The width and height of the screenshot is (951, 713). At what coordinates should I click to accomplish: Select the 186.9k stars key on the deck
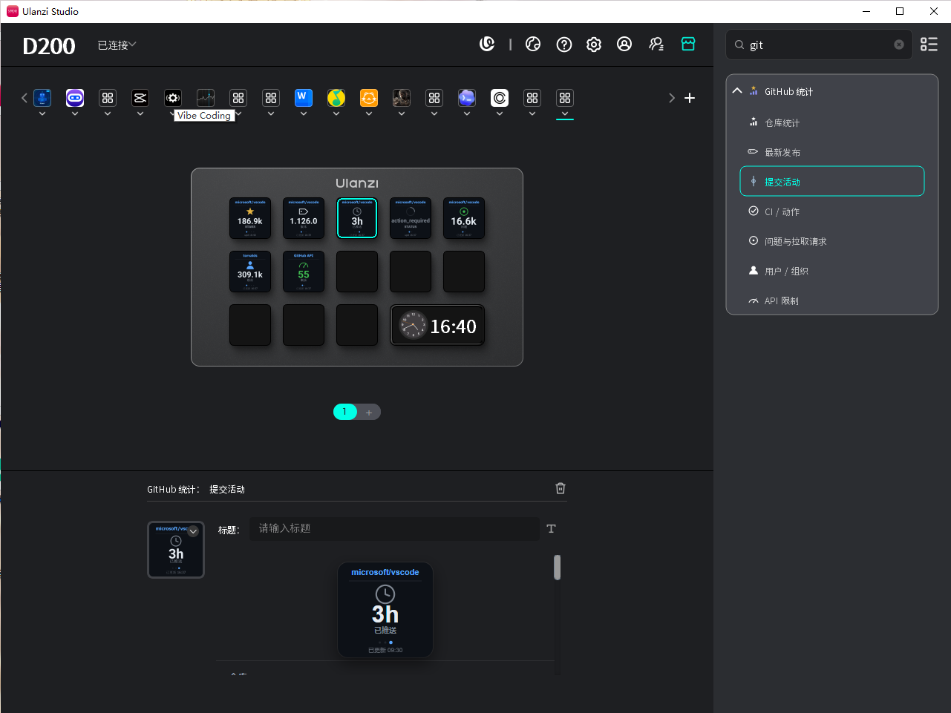coord(250,218)
